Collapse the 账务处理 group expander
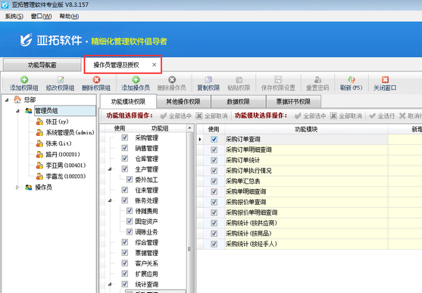This screenshot has height=293, width=422. pos(110,200)
